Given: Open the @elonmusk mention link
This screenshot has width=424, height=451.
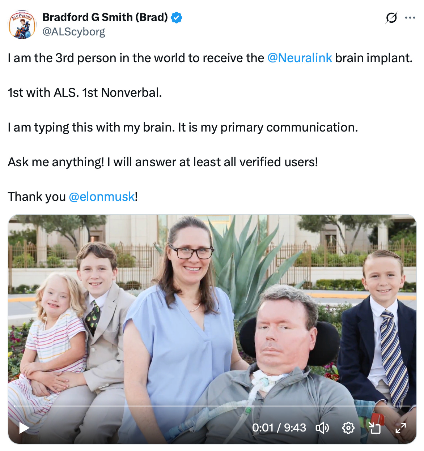Looking at the screenshot, I should 102,197.
